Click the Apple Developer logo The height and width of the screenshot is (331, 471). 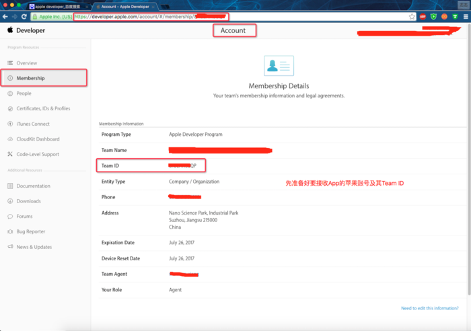tap(26, 30)
